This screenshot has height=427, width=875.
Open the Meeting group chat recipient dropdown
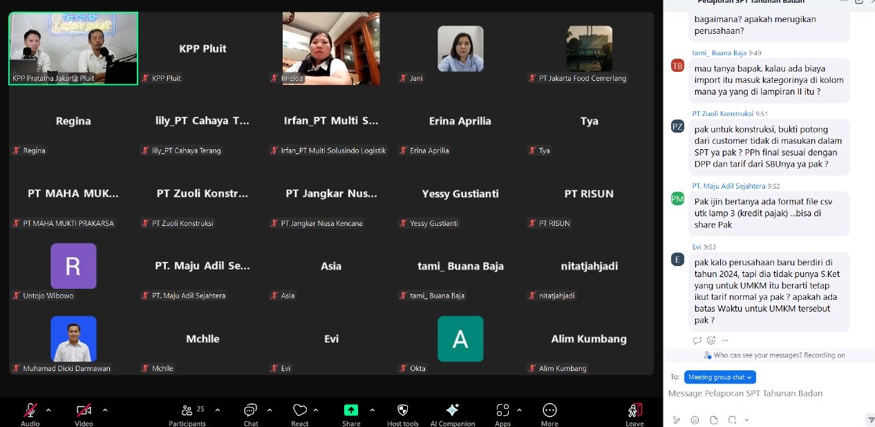coord(719,377)
